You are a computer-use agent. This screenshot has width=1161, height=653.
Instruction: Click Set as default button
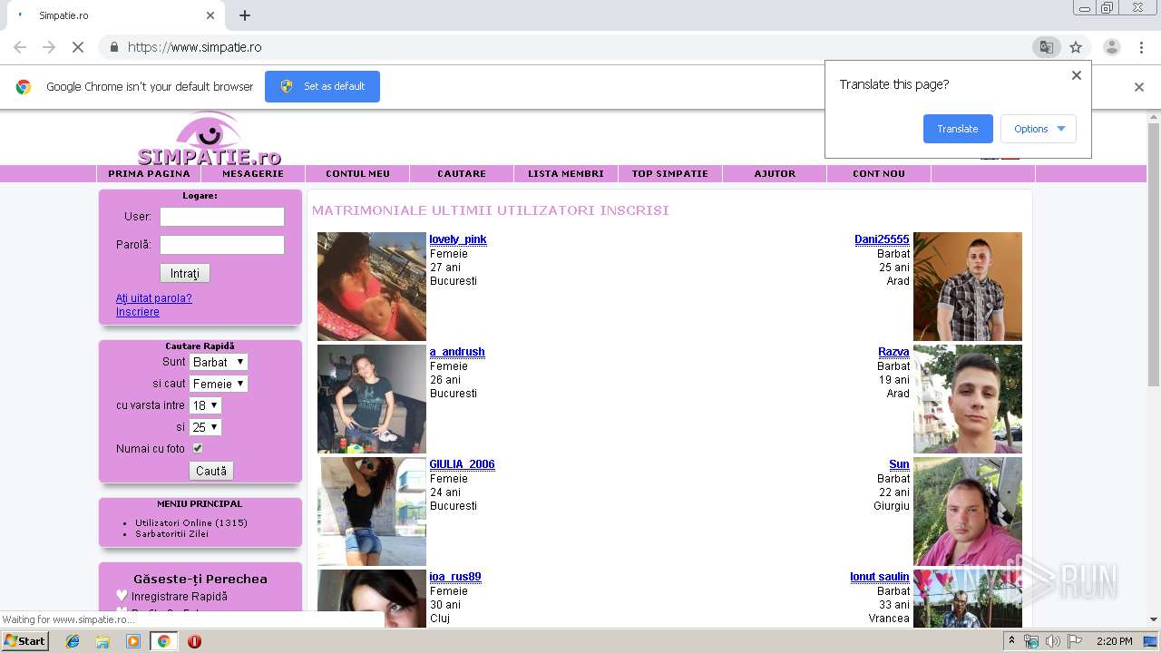click(x=322, y=86)
